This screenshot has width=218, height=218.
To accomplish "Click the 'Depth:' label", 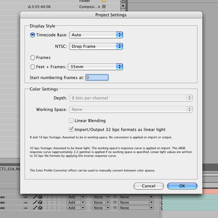I will (x=60, y=98).
